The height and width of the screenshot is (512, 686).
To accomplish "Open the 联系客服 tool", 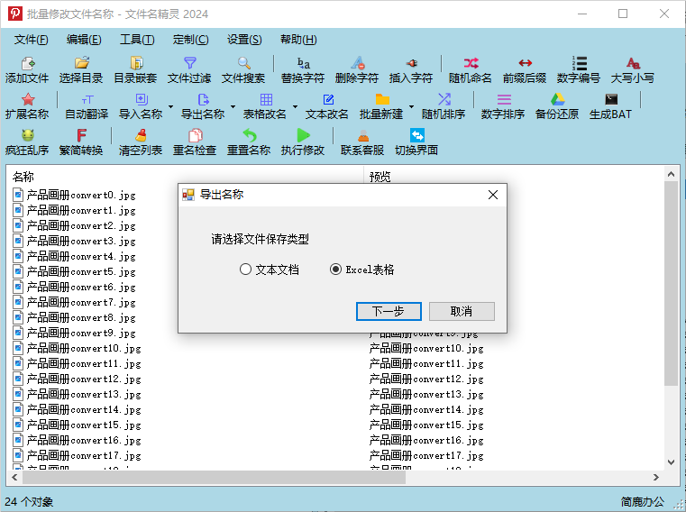I will pyautogui.click(x=362, y=142).
